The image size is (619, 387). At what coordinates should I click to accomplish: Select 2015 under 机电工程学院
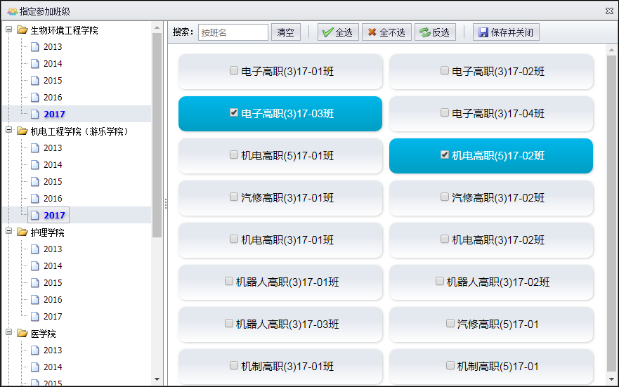click(x=53, y=181)
